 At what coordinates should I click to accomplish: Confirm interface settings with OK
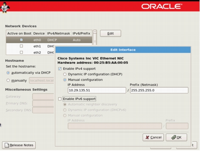pos(176,137)
